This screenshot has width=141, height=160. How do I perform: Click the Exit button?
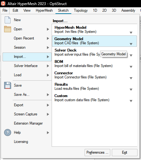coord(125,152)
